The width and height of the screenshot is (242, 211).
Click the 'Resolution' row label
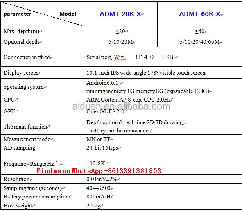coord(16,179)
